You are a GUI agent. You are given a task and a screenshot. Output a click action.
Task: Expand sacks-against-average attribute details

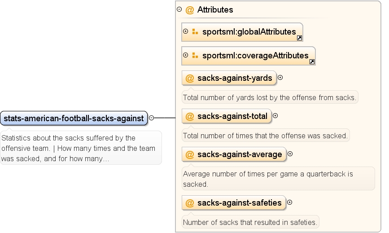click(x=290, y=154)
